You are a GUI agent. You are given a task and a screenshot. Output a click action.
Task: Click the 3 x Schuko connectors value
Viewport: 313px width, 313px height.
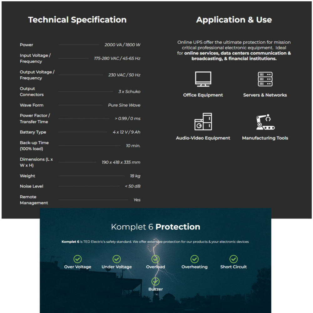129,92
